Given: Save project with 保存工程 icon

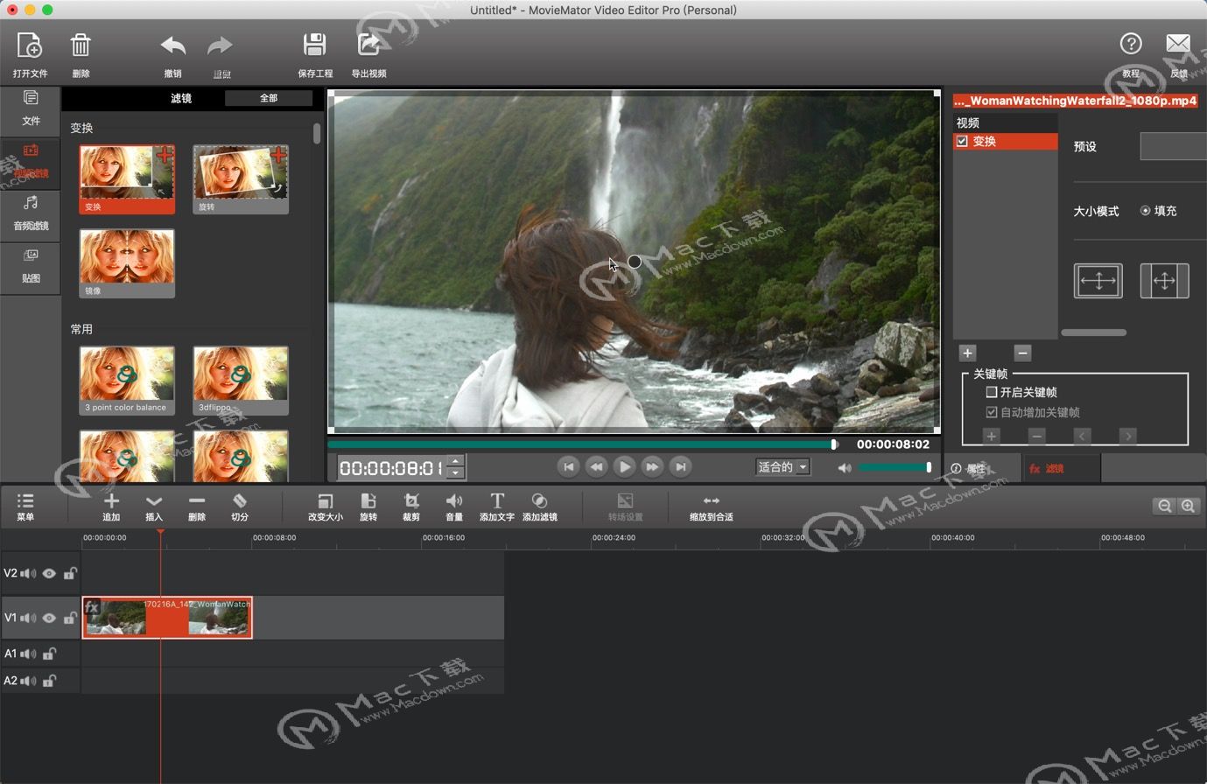Looking at the screenshot, I should (315, 45).
